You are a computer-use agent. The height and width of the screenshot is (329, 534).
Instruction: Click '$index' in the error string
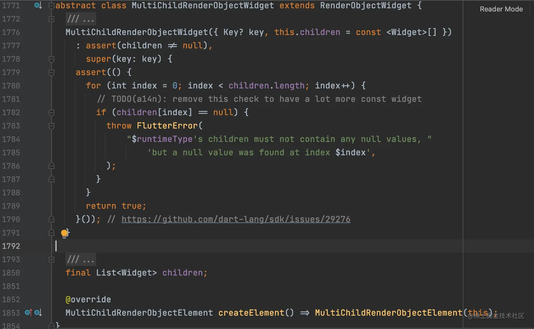[350, 152]
